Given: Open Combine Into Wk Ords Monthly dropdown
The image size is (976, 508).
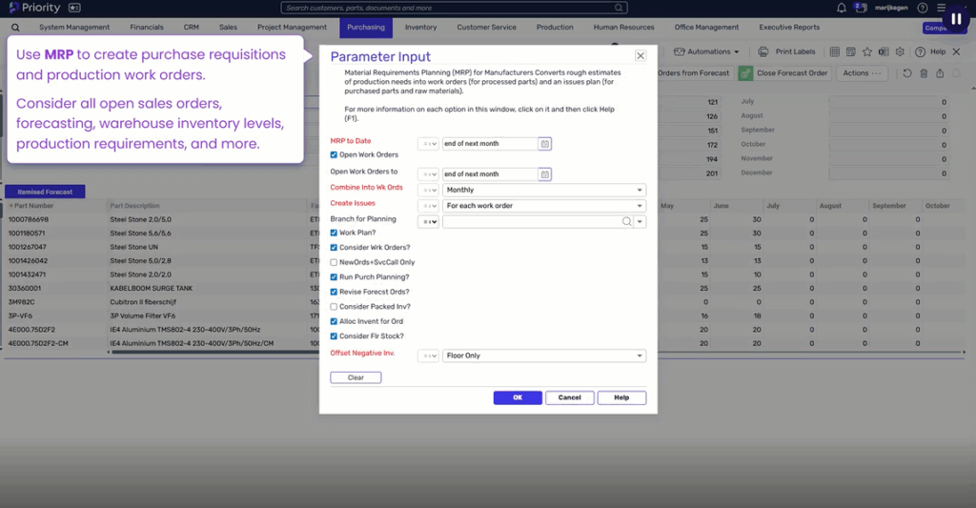Looking at the screenshot, I should 544,190.
